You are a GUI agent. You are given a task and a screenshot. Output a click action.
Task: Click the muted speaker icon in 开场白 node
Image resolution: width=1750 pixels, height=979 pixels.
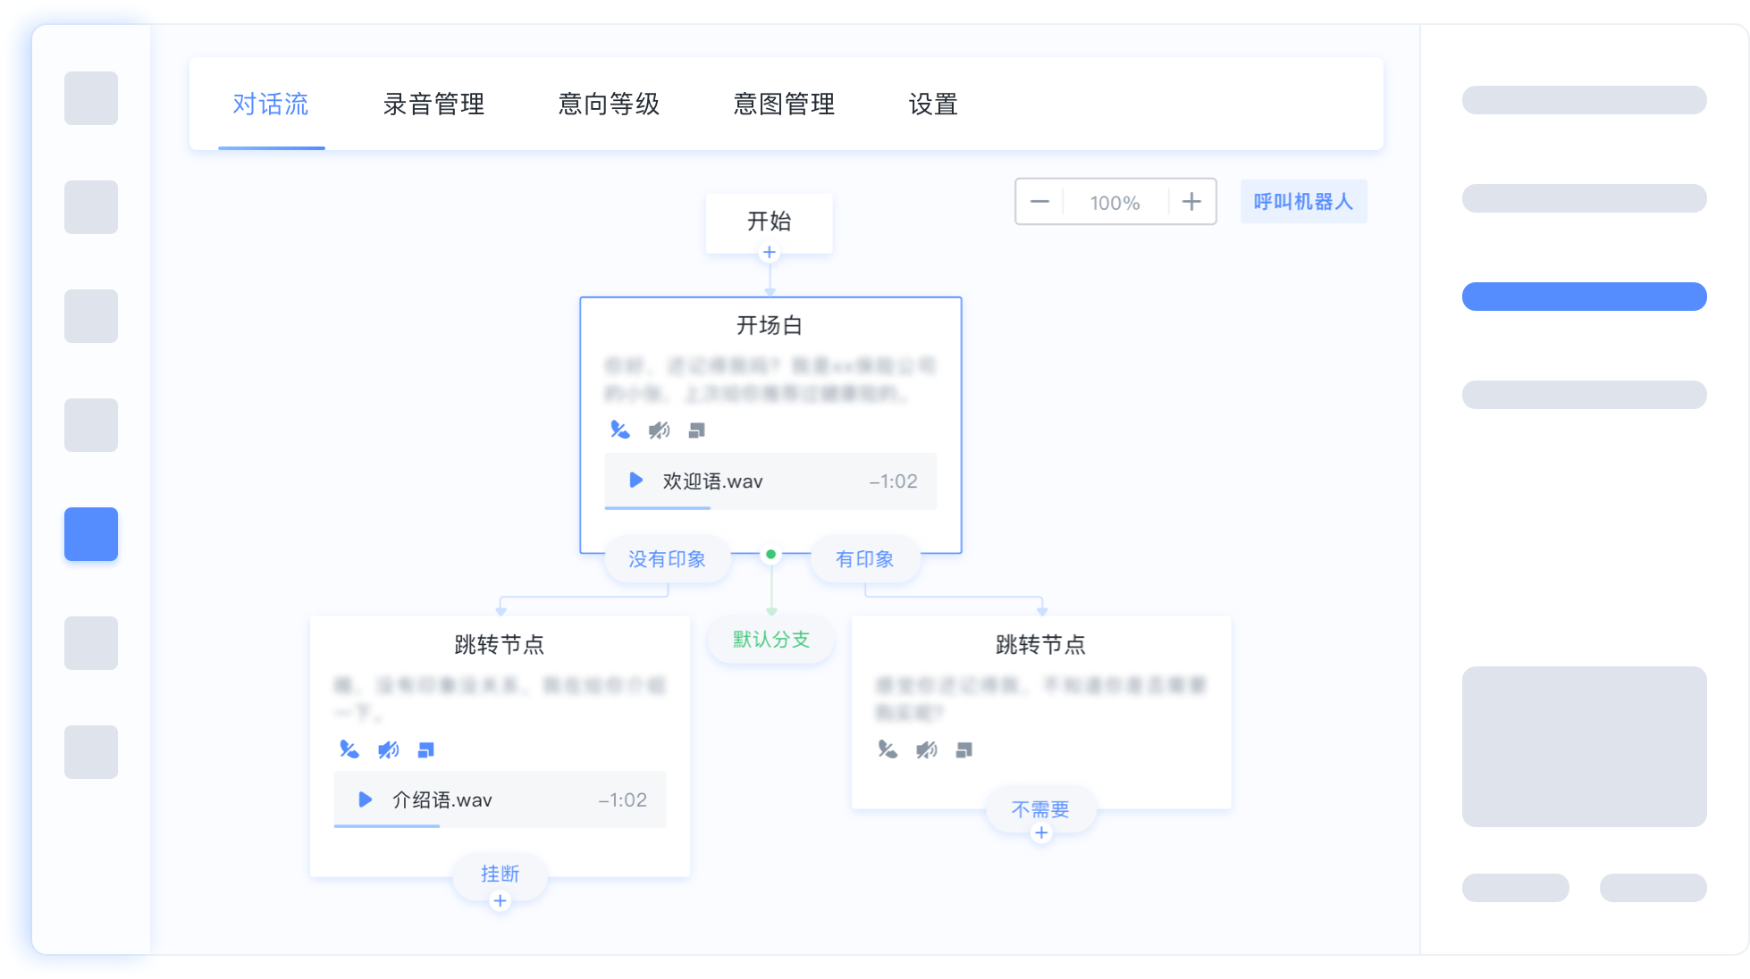tap(659, 431)
